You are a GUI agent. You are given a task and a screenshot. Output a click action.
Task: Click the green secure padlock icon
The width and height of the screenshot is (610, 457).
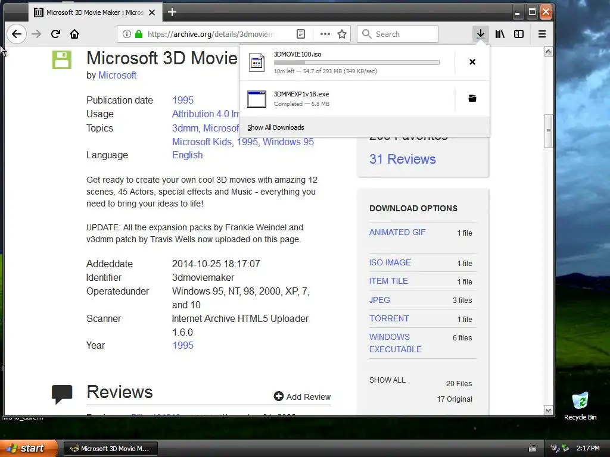(139, 34)
